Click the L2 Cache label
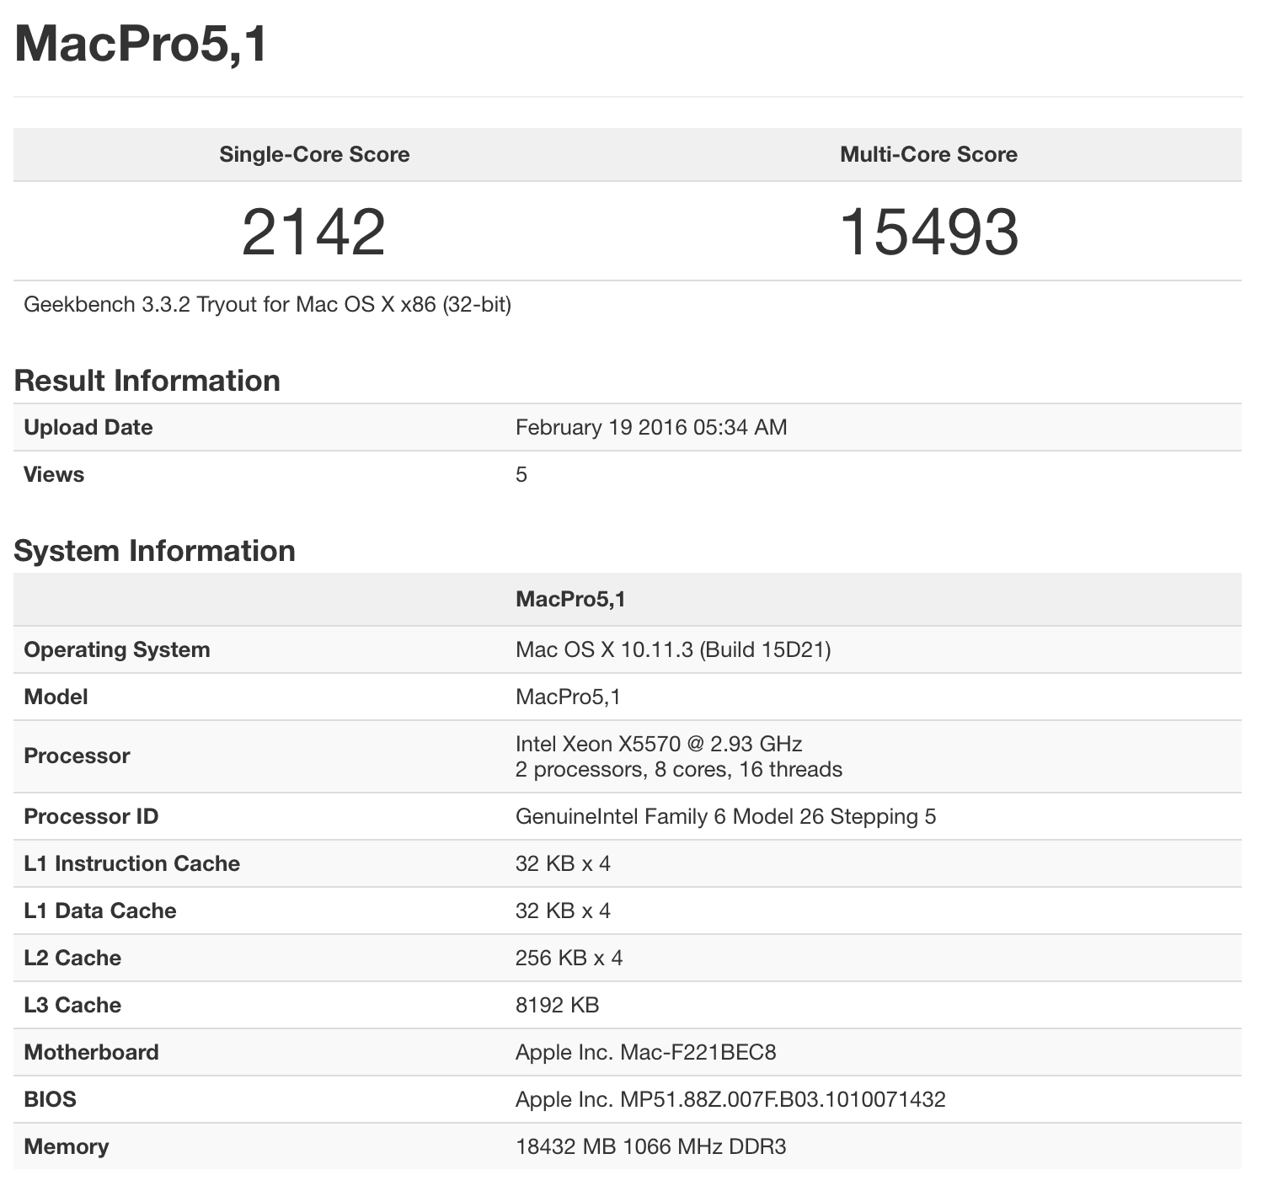Screen dimensions: 1267x1191 pyautogui.click(x=72, y=958)
